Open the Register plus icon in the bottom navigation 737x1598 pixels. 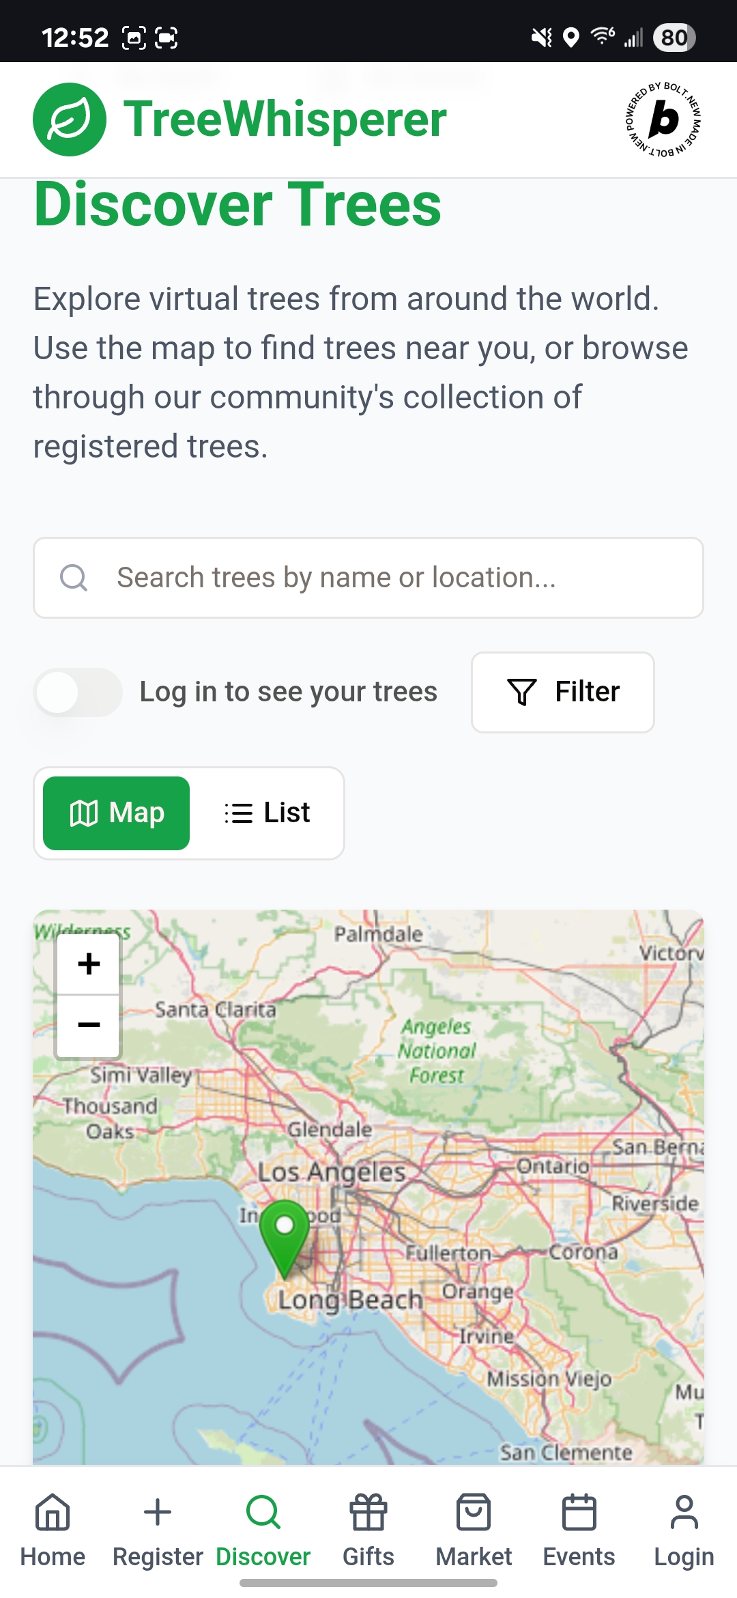158,1512
